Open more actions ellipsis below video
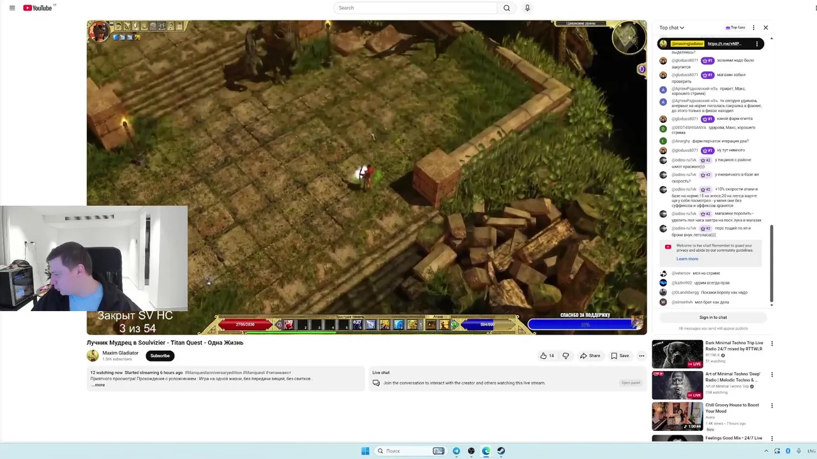 641,356
